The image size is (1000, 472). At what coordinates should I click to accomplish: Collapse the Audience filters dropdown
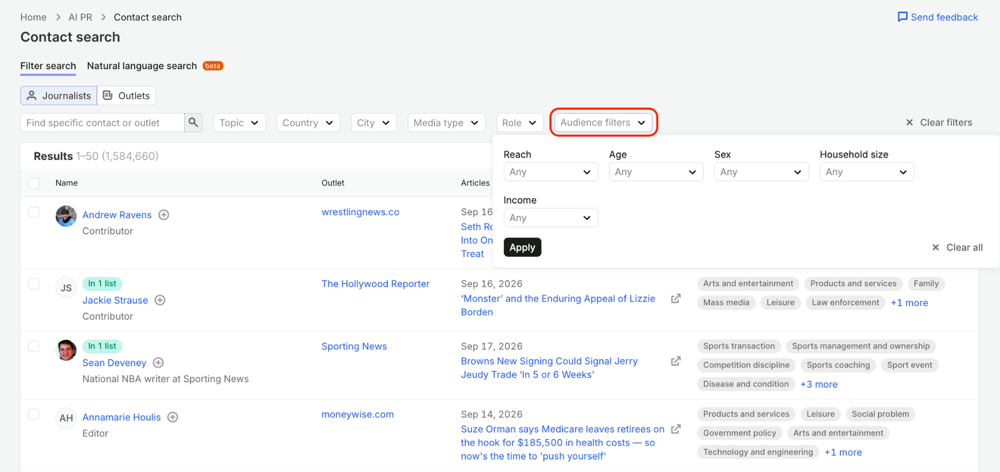pyautogui.click(x=603, y=123)
